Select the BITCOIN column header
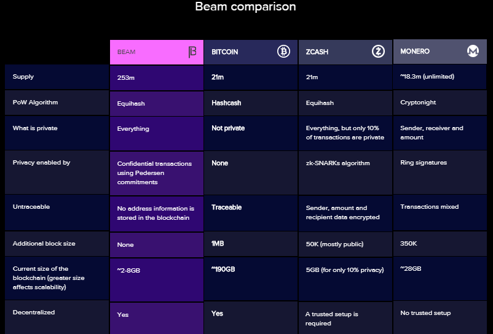The height and width of the screenshot is (334, 493). coord(225,52)
